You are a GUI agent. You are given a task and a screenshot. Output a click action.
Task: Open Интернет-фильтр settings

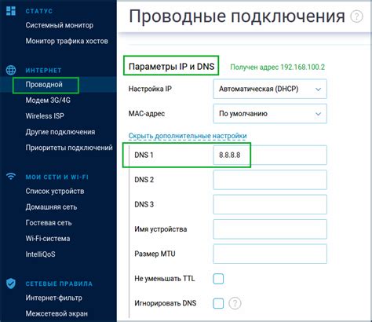click(x=54, y=298)
